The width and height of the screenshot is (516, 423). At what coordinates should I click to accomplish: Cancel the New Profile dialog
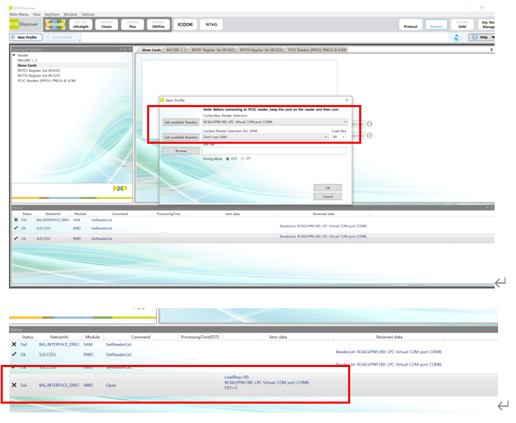327,196
